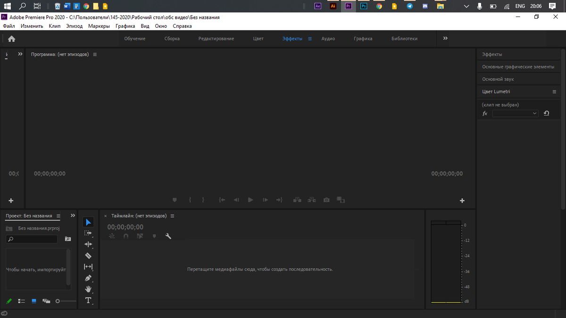Image resolution: width=566 pixels, height=318 pixels.
Task: Open Telegram from Windows taskbar
Action: point(409,6)
